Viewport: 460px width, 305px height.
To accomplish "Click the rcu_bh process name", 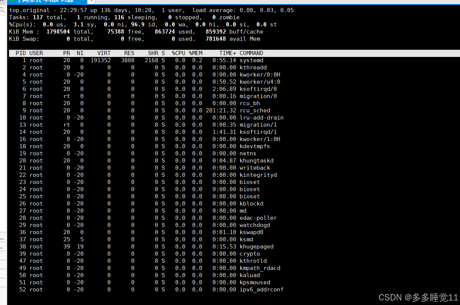I will [250, 103].
